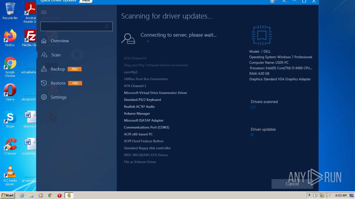Viewport: 355px width, 199px height.
Task: Click the Processor Intel Core i5-6400 line
Action: click(281, 68)
